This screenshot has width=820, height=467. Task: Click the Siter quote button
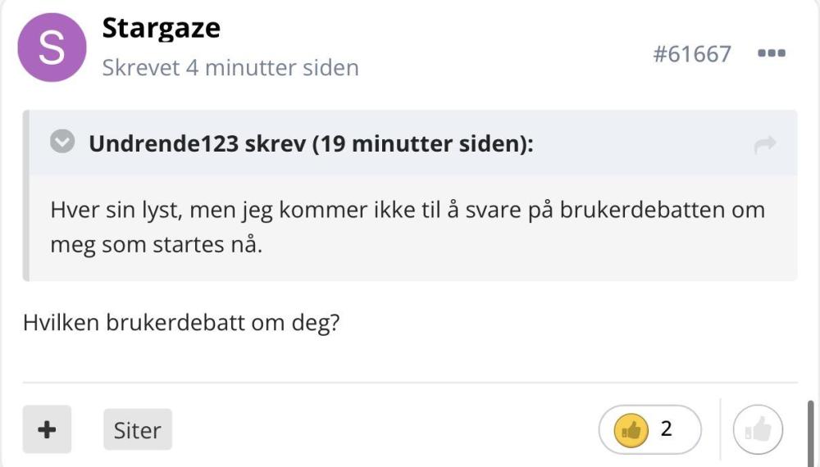[137, 430]
